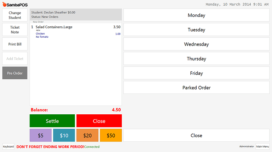Select the Monday menu category

(x=196, y=15)
